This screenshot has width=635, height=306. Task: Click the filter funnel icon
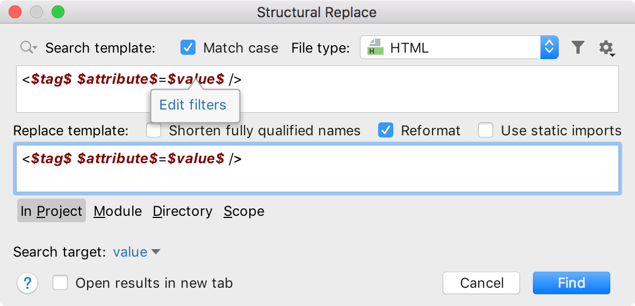(x=578, y=48)
